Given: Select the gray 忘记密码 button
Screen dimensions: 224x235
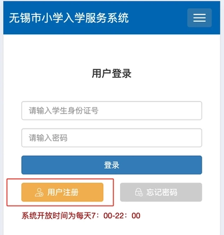Looking at the screenshot, I should point(161,192).
